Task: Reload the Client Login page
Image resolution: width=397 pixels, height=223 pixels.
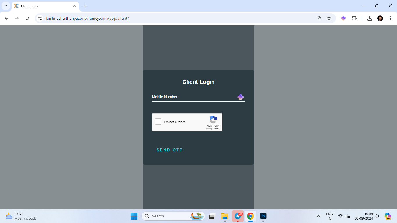Action: (27, 18)
